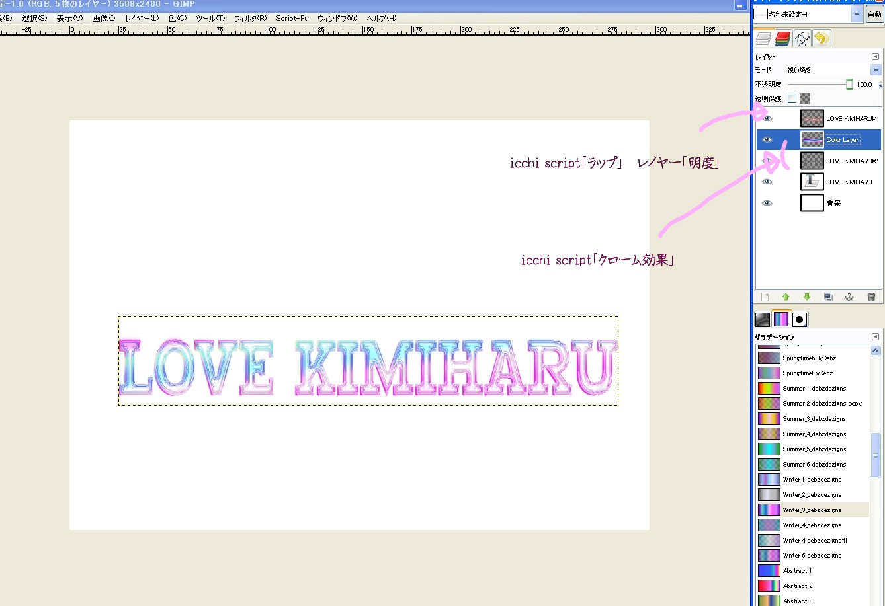Choose the Summer_6_debzdezigns gradient
Viewport: 885px width, 606px height.
(812, 465)
